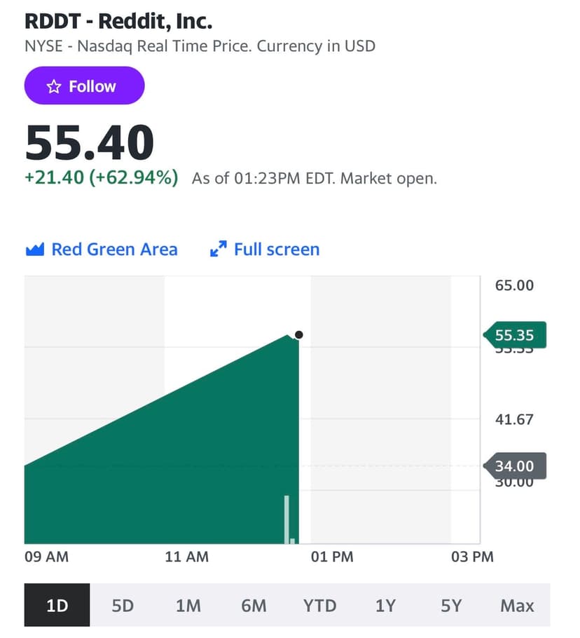Click the tall volume bar near noon
580x638 pixels.
point(286,519)
